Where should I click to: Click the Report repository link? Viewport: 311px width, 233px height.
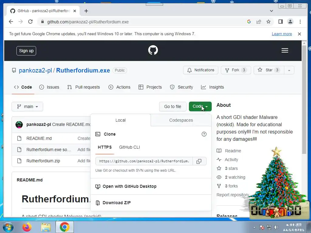pyautogui.click(x=233, y=195)
